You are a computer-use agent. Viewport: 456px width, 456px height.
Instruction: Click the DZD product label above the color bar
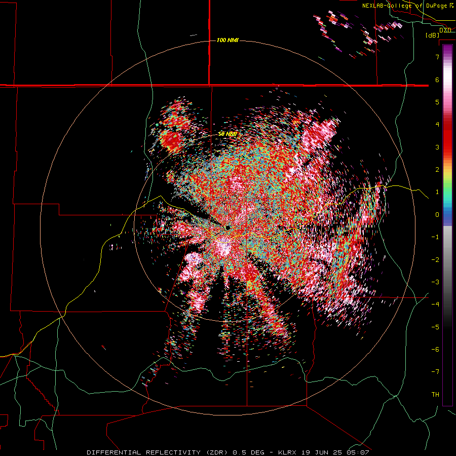pyautogui.click(x=445, y=30)
